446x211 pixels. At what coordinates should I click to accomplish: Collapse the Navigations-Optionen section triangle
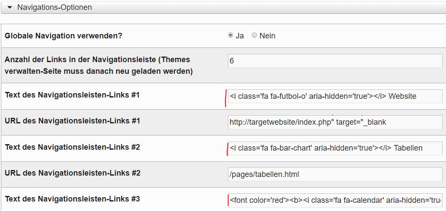(x=9, y=7)
